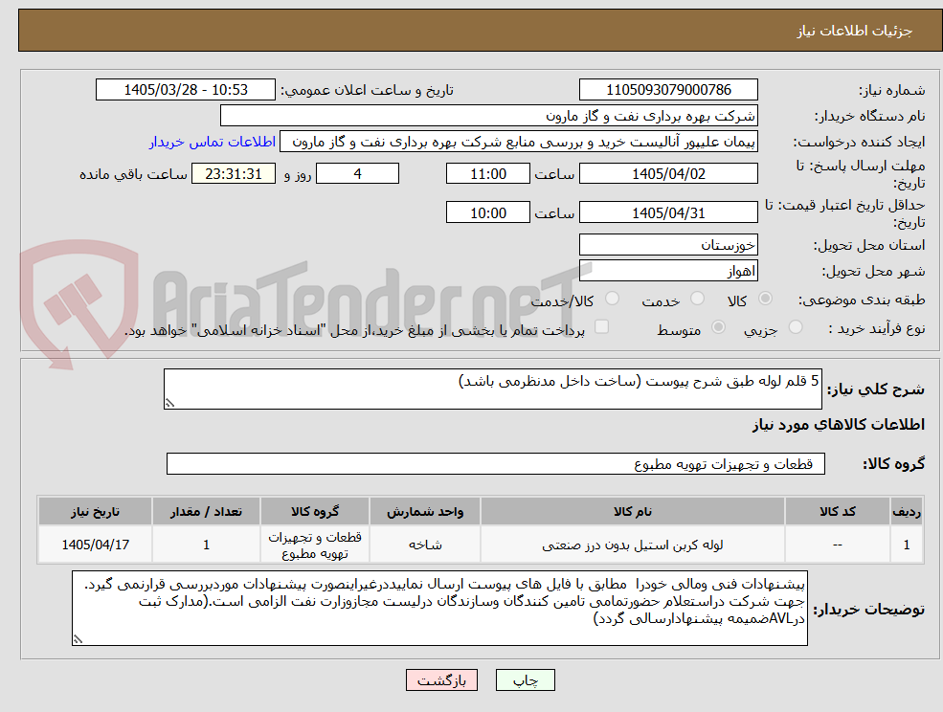Click the resize handle of buyer notes textarea
Viewport: 943px width, 712px height.
pos(78,640)
